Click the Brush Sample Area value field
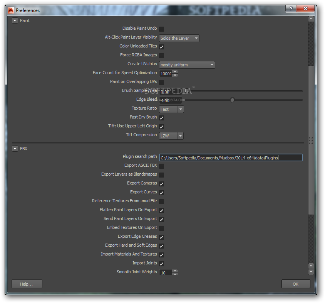The width and height of the screenshot is (325, 303). (171, 91)
